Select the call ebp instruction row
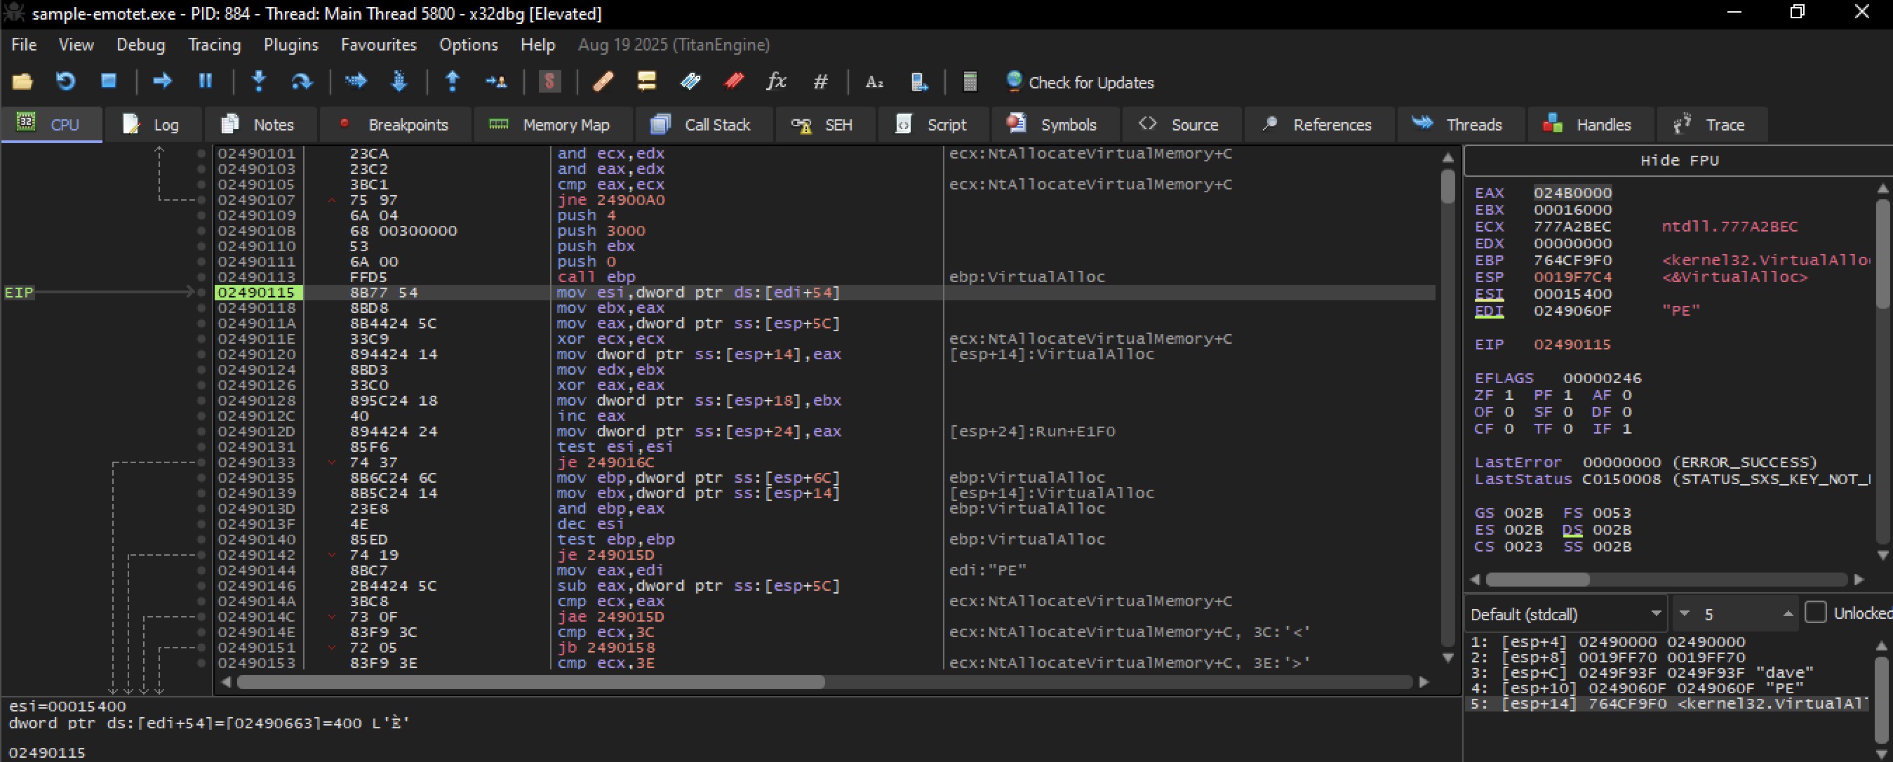Viewport: 1893px width, 762px height. pyautogui.click(x=823, y=277)
